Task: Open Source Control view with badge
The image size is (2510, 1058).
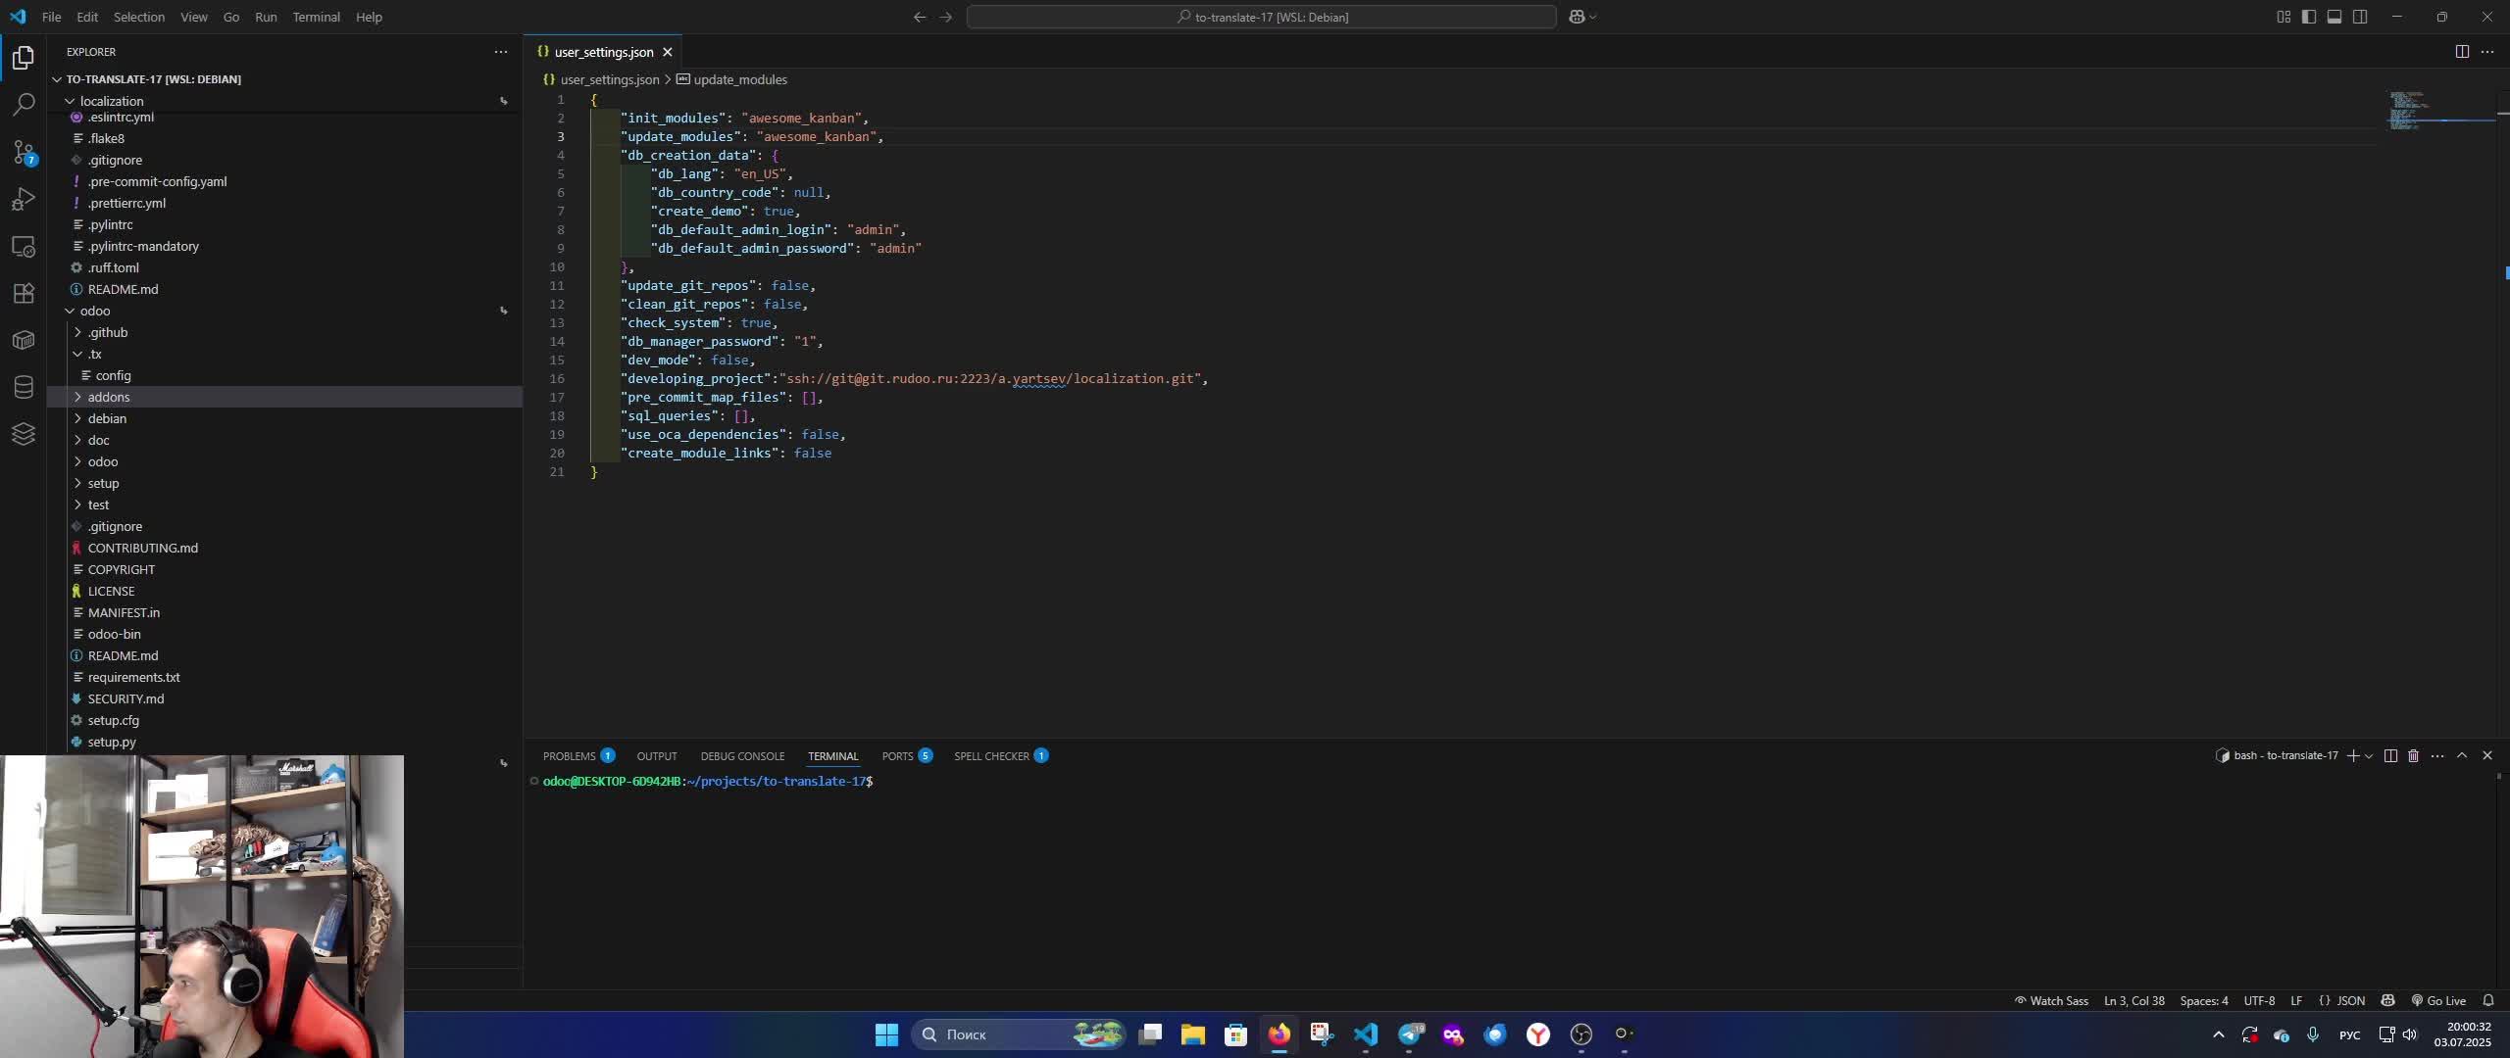Action: (24, 152)
